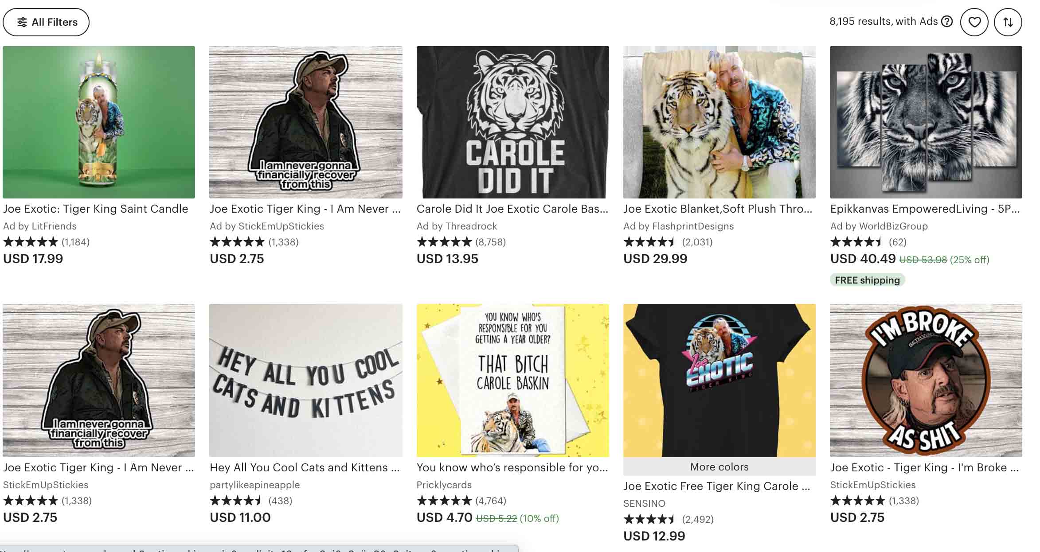Click the Joe Exotic Free Tiger King title
Image resolution: width=1040 pixels, height=552 pixels.
pos(716,486)
